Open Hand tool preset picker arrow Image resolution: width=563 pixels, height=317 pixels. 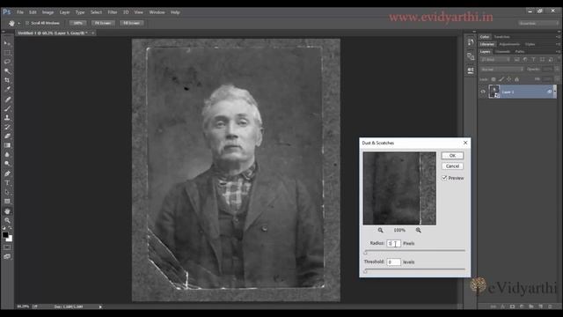(x=19, y=23)
